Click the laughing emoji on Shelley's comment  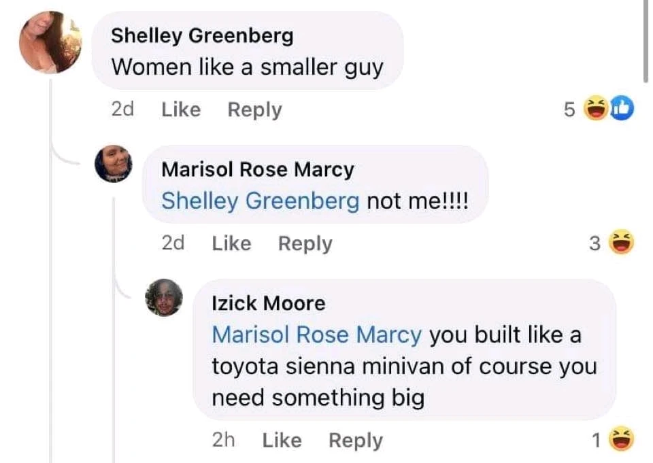coord(597,109)
